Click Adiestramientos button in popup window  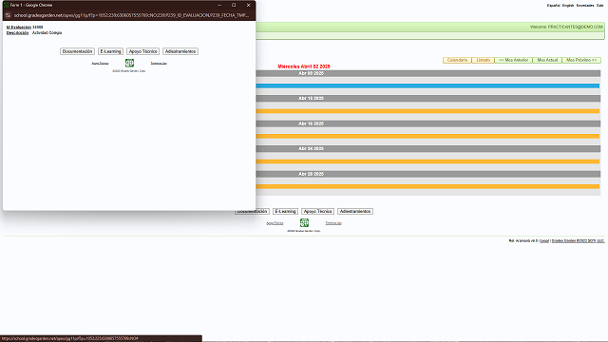[180, 51]
